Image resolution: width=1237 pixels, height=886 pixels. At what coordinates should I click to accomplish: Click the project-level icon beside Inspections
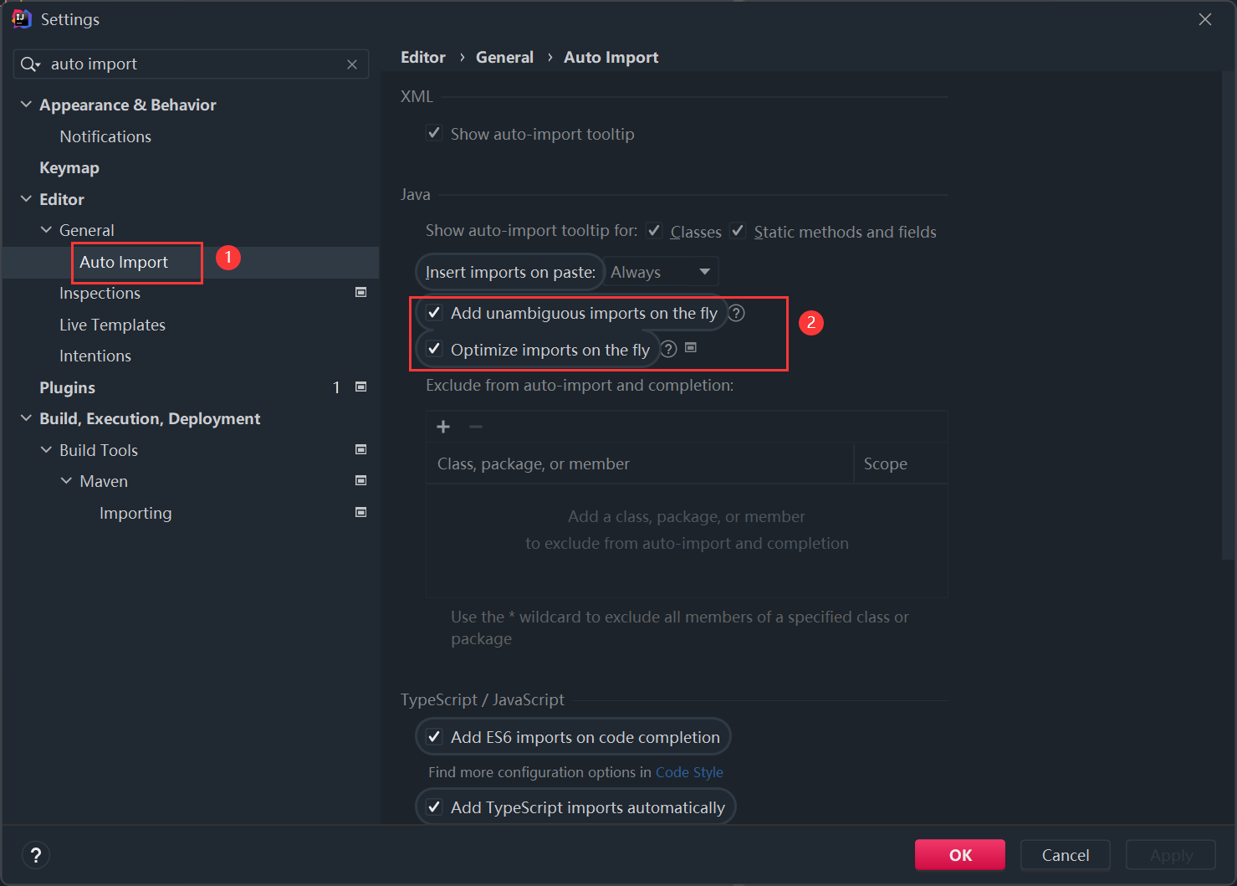point(361,292)
